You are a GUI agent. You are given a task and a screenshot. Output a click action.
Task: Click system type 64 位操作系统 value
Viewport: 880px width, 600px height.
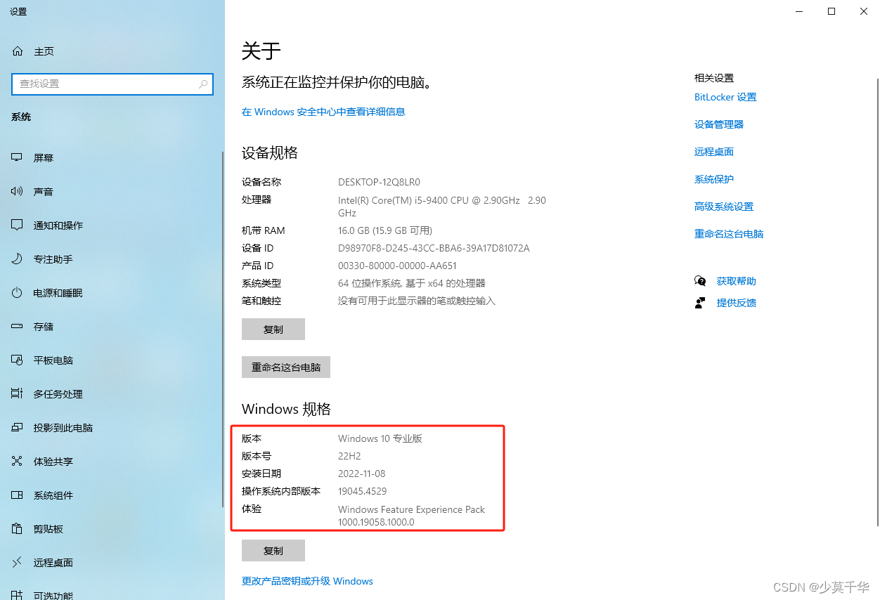coord(412,283)
